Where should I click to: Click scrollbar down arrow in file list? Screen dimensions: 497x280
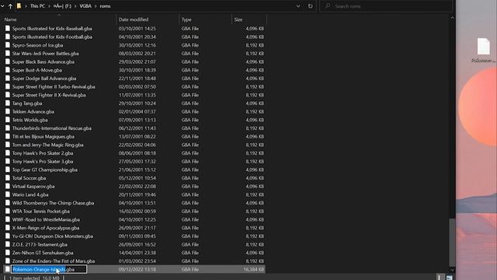point(452,270)
